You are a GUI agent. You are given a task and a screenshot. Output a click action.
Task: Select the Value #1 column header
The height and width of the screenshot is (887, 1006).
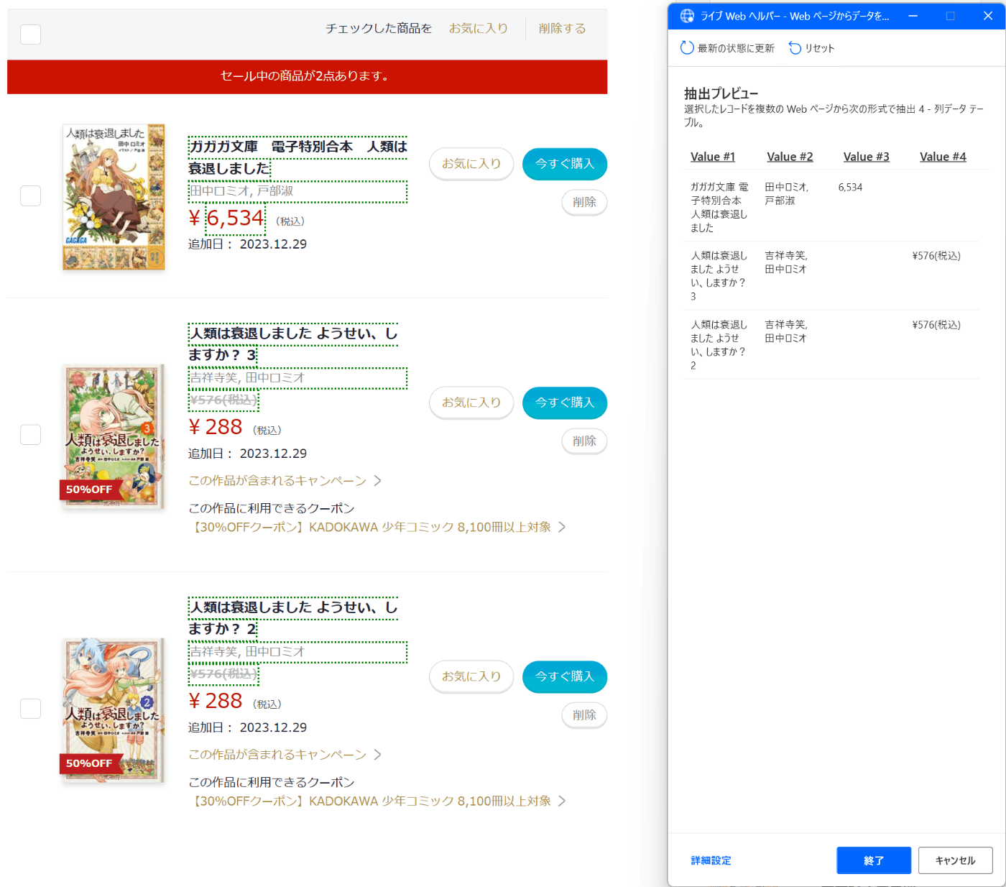pos(713,157)
